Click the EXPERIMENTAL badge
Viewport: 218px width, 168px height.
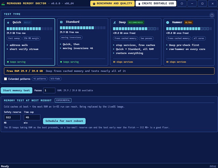(x=63, y=100)
